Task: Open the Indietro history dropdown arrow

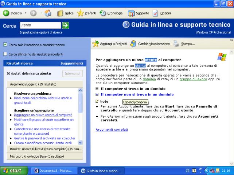Action: [26, 13]
